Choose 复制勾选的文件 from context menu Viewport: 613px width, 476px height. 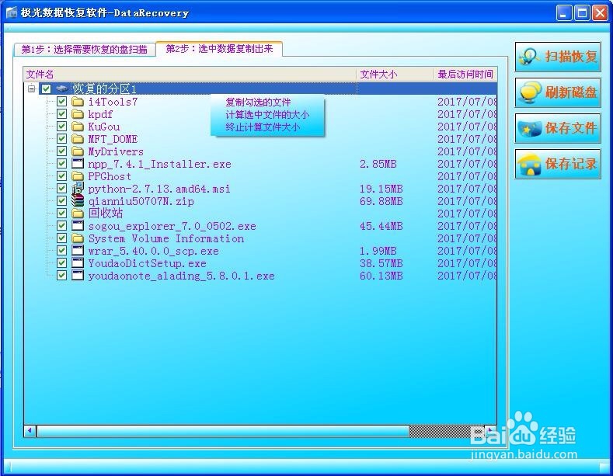pyautogui.click(x=258, y=102)
